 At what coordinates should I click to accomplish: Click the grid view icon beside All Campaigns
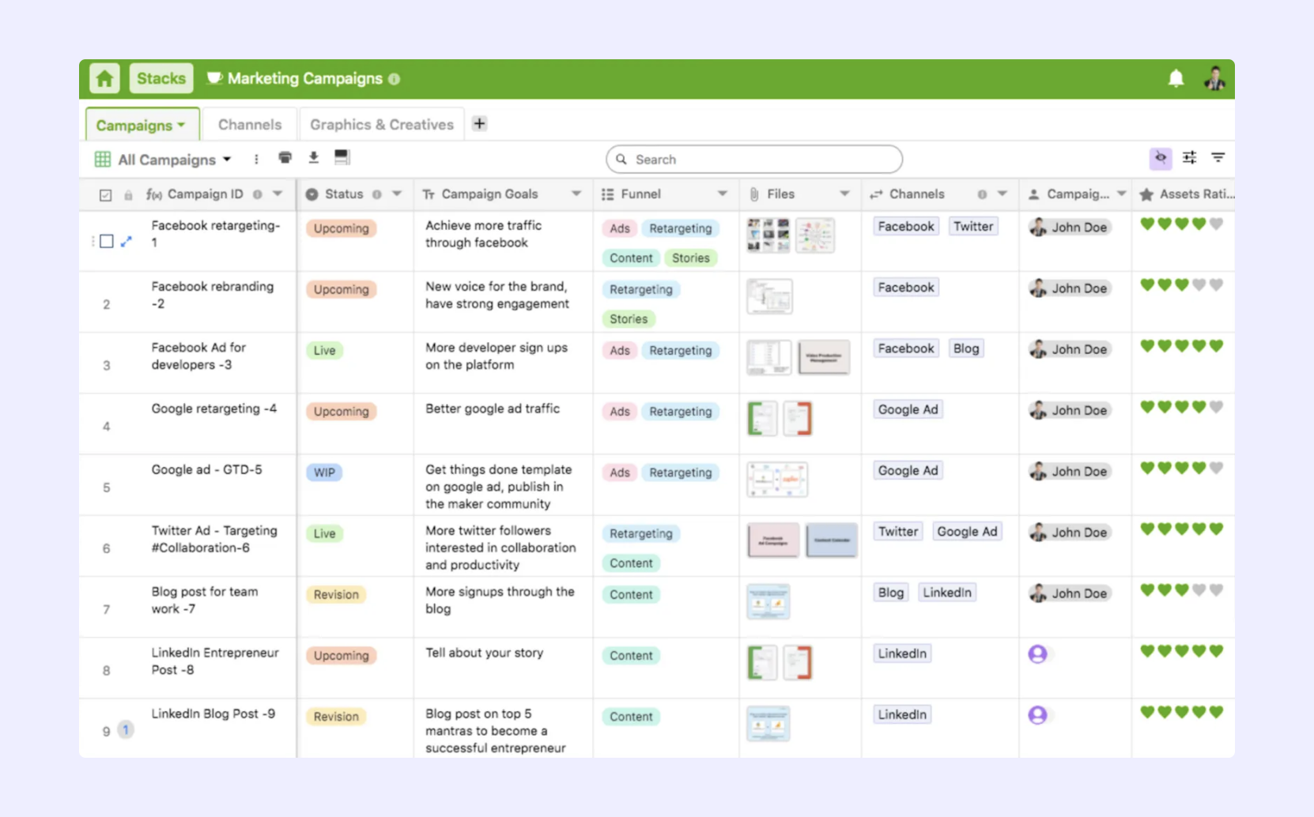(x=103, y=159)
